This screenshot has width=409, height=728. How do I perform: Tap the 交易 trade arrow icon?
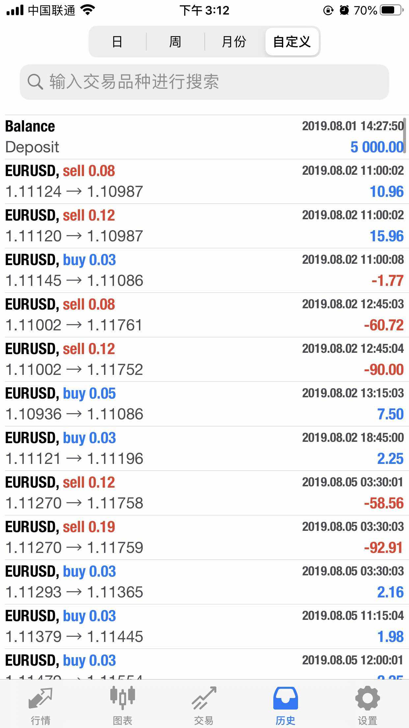204,698
